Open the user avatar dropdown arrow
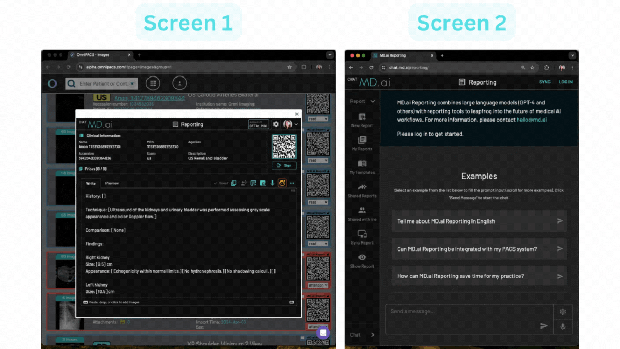The height and width of the screenshot is (349, 620). (x=296, y=124)
